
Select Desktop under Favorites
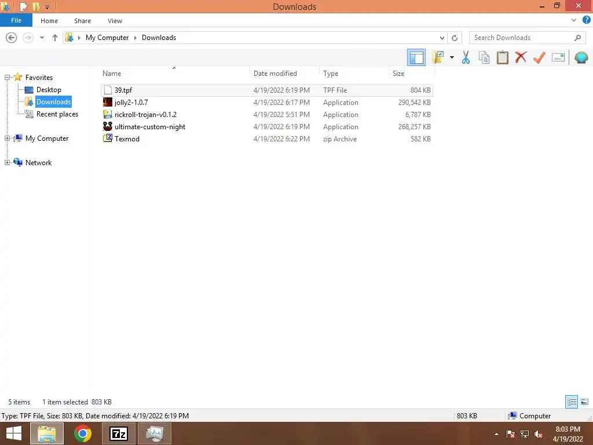coord(49,90)
